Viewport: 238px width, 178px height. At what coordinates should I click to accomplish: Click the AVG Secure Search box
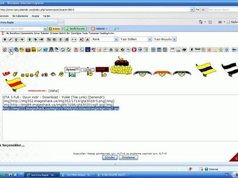(223, 10)
